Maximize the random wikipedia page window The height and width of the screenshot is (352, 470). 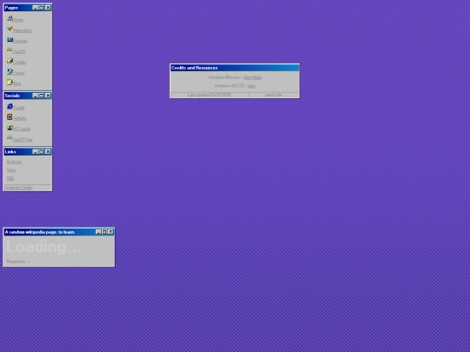[104, 232]
